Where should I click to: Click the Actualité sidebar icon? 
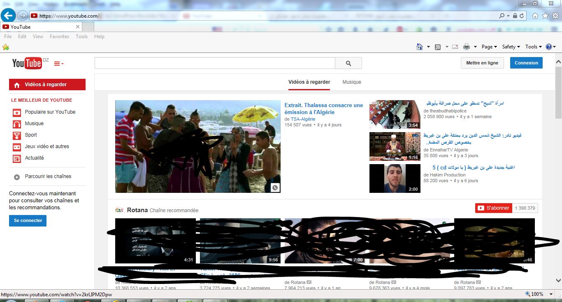17,158
